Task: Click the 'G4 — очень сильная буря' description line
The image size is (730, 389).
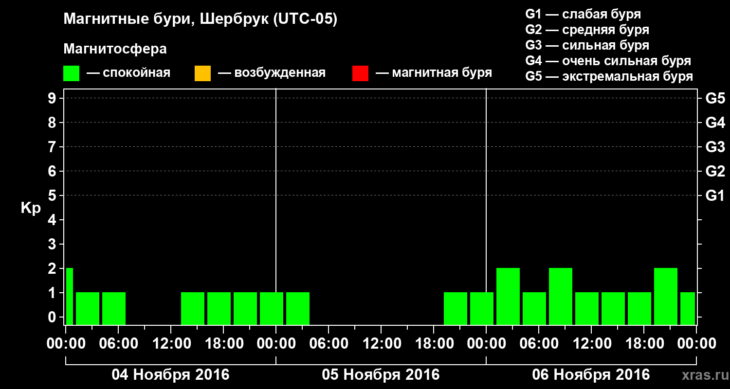Action: pos(608,61)
